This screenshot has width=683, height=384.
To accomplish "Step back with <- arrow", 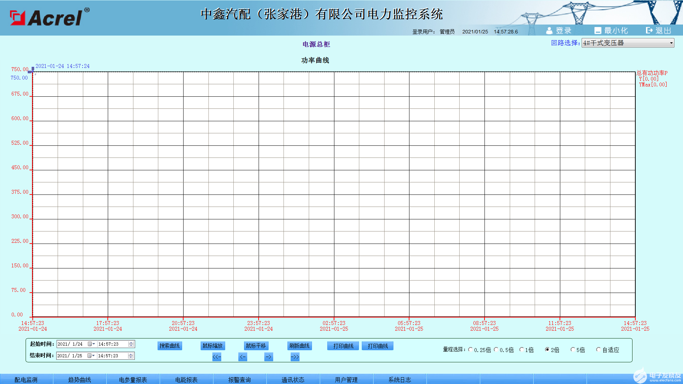I will coord(243,357).
